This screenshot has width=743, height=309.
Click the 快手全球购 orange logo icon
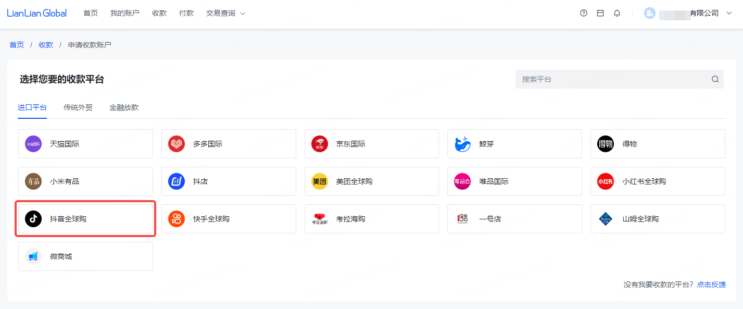(x=177, y=219)
